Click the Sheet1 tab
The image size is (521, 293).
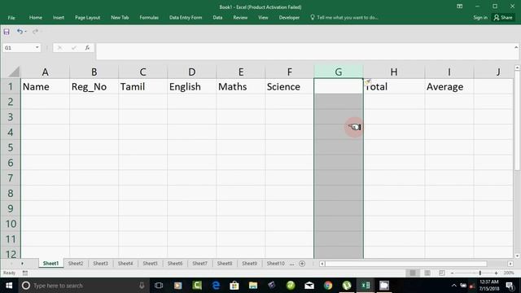point(50,264)
